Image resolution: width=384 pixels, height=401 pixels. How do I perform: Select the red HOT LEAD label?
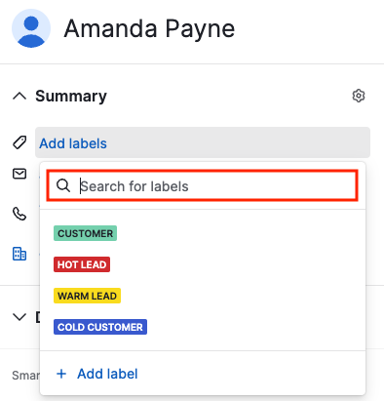(82, 264)
